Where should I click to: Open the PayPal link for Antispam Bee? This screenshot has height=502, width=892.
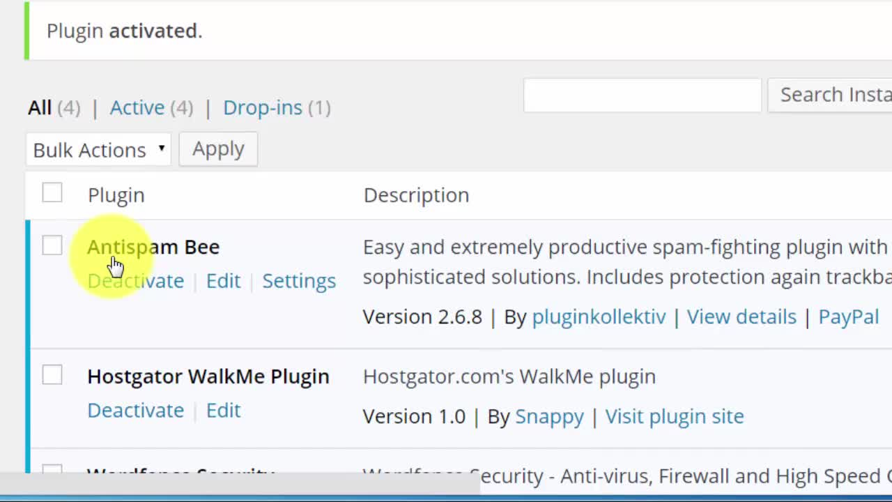(x=848, y=317)
